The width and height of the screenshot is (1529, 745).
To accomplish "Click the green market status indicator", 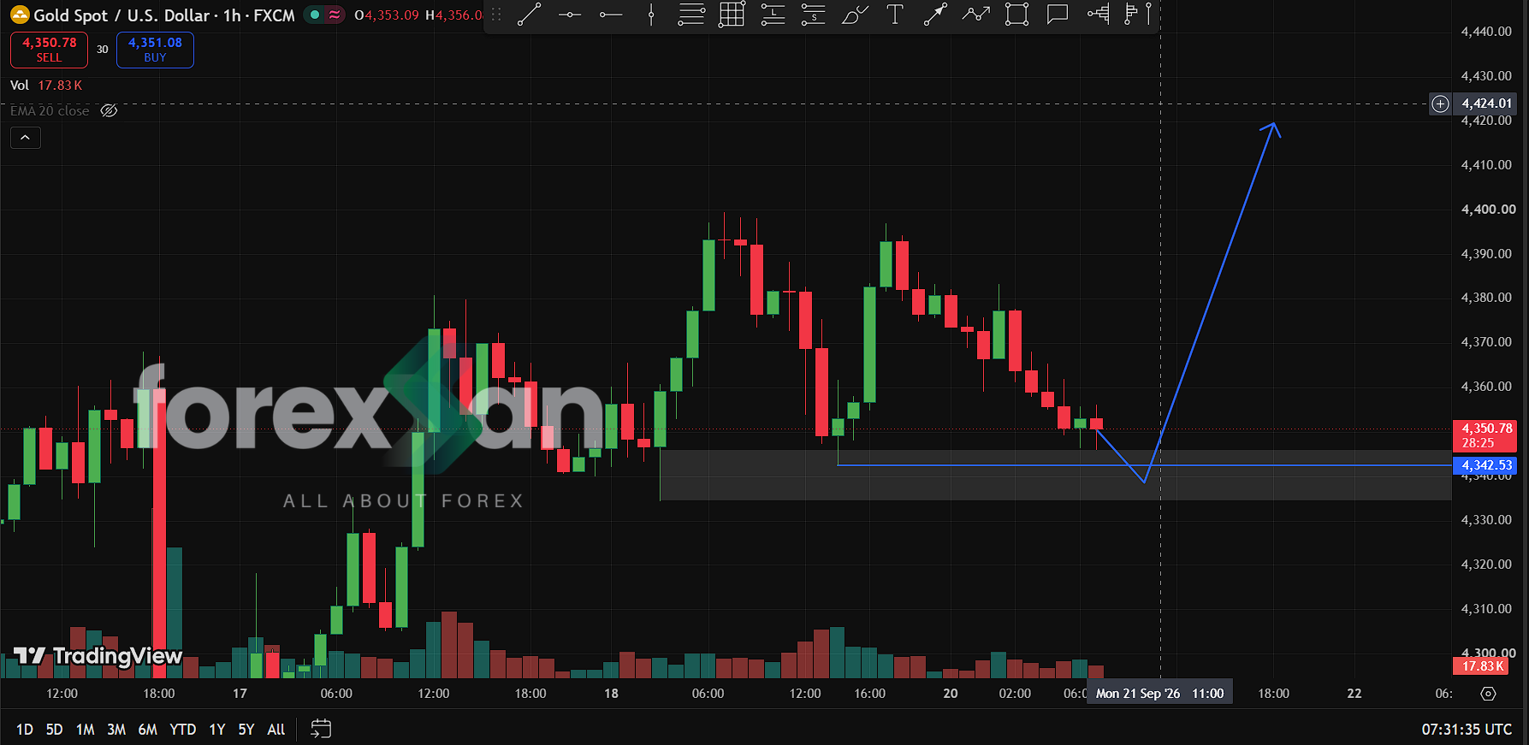I will point(315,15).
